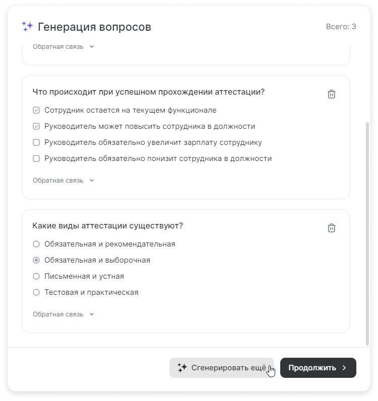Click the sparkle icon next to Генерация вопросов
This screenshot has height=401, width=378.
coord(27,27)
